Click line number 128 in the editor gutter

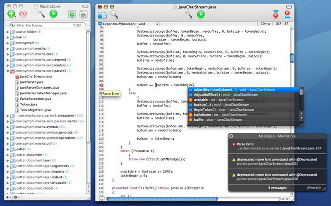click(101, 172)
